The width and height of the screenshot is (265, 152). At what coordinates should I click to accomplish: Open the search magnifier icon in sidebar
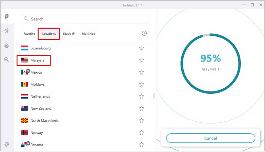point(7,60)
